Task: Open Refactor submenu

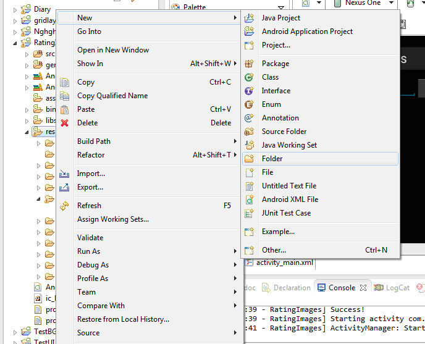Action: point(148,155)
